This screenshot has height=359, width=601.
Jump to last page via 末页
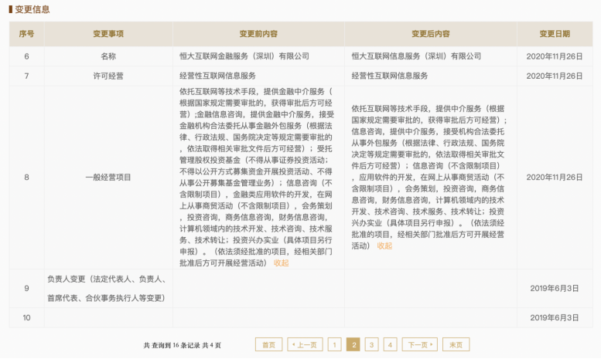[x=456, y=344]
